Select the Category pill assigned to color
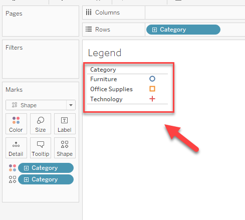 click(x=46, y=168)
